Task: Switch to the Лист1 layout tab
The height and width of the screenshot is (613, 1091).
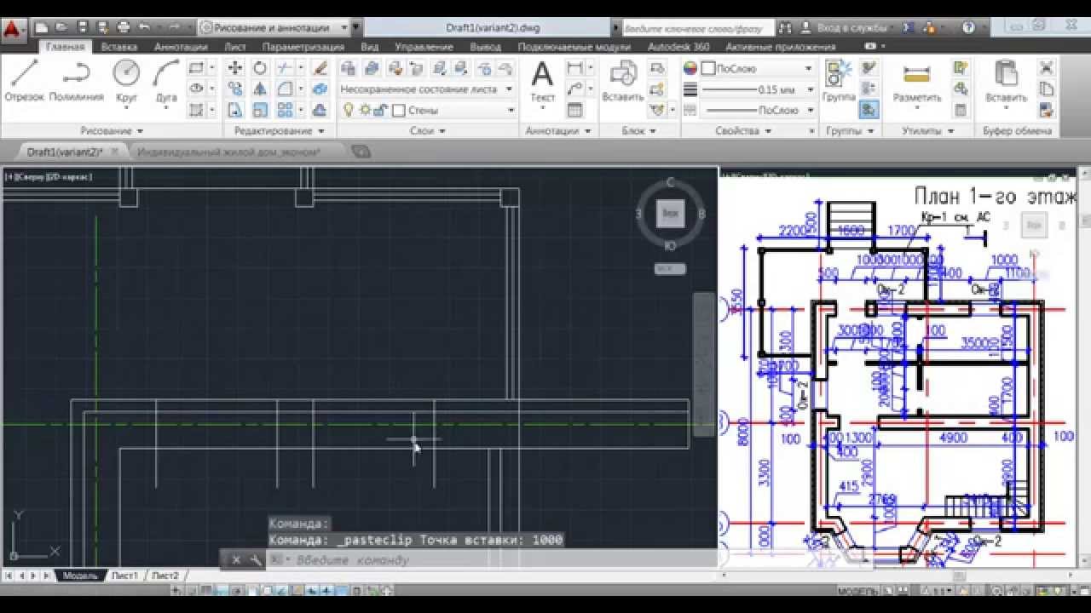Action: (124, 576)
